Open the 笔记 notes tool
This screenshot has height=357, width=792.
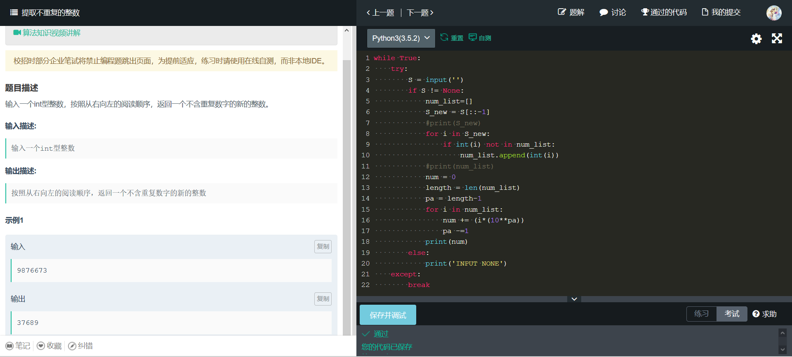tap(18, 346)
